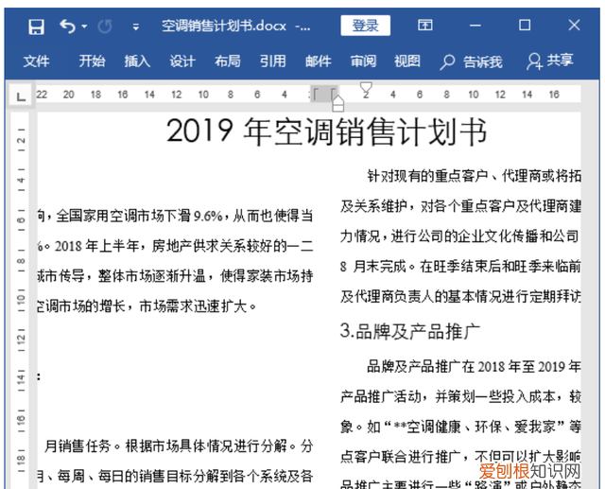This screenshot has height=489, width=605.
Task: Maximize the Word window
Action: [x=525, y=26]
